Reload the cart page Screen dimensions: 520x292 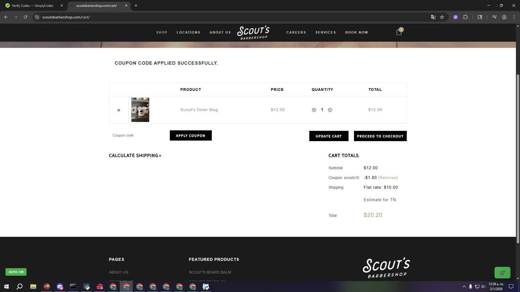pyautogui.click(x=25, y=17)
